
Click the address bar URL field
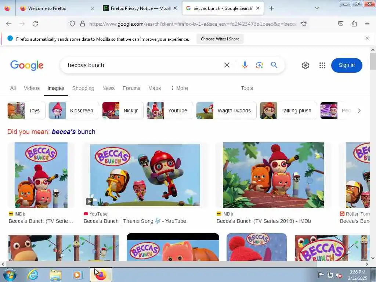[x=192, y=24]
